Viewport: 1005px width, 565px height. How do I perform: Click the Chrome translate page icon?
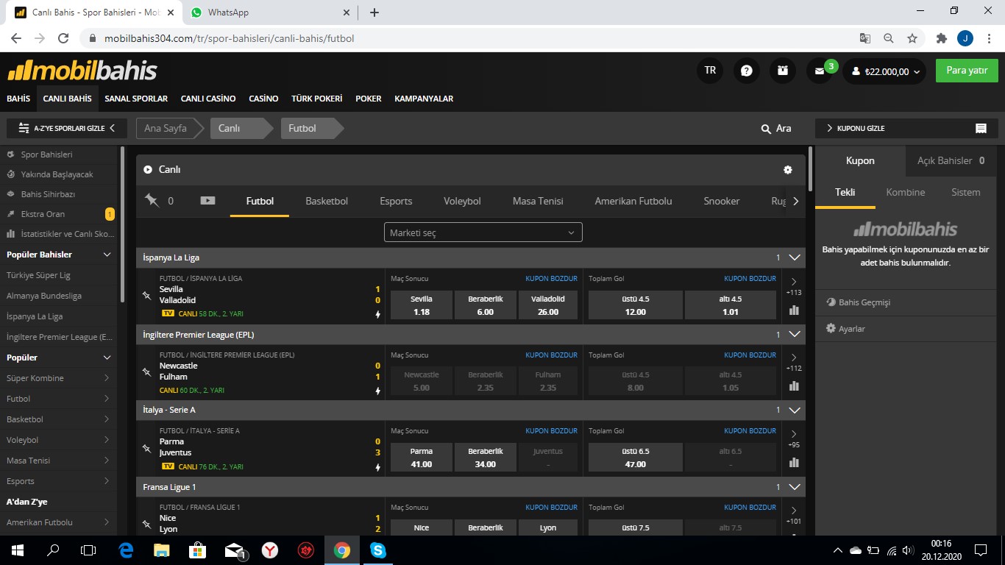tap(865, 38)
